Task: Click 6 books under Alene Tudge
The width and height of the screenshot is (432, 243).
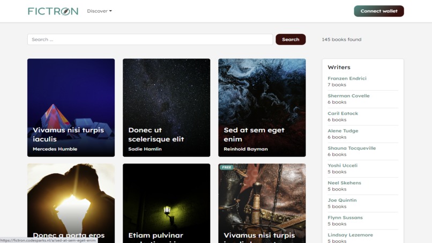Action: [337, 137]
